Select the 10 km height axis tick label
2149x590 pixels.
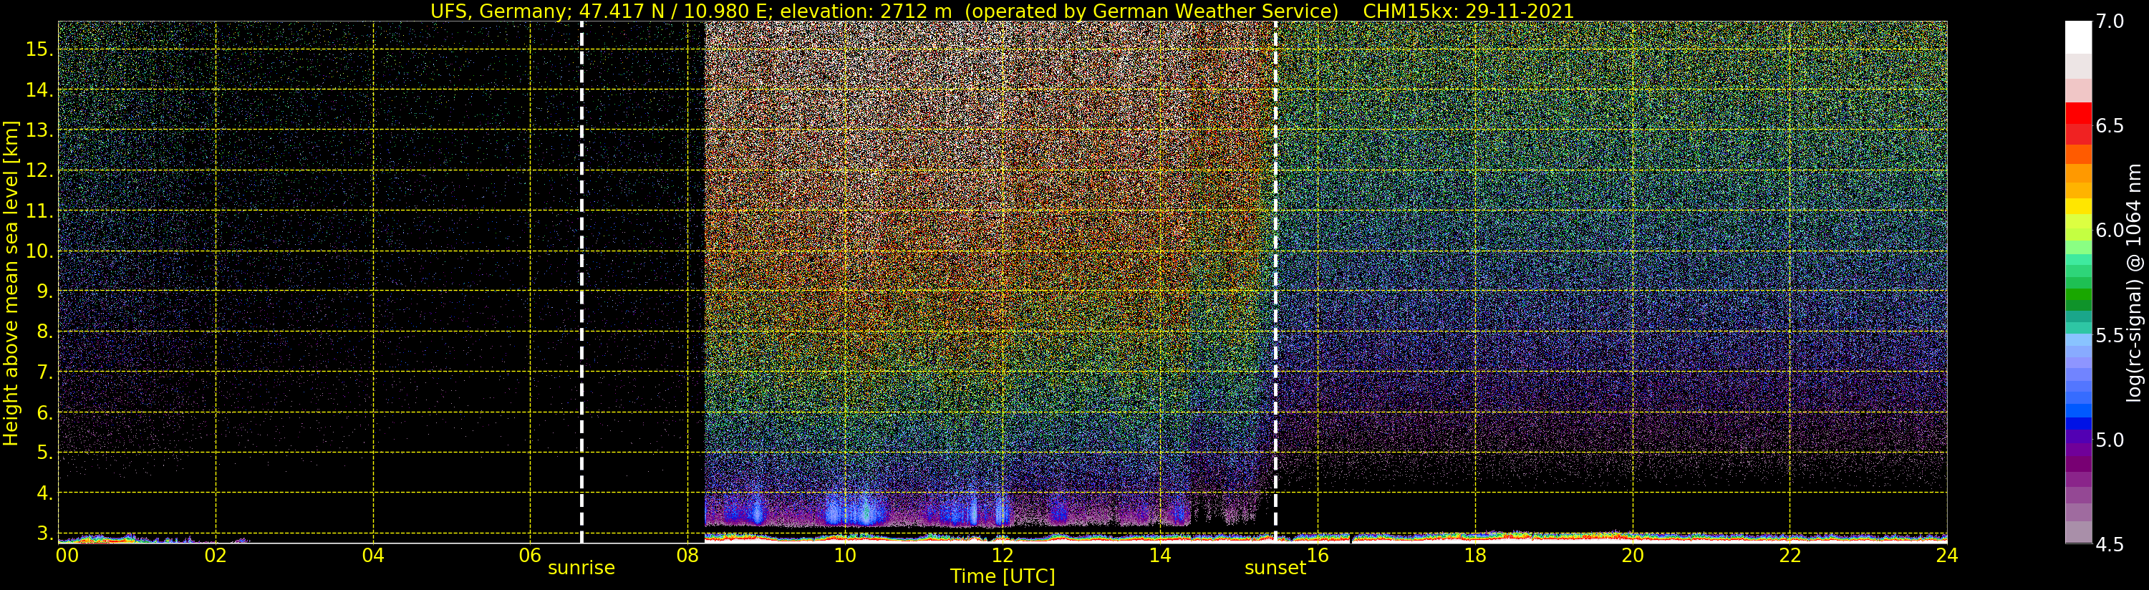coord(39,251)
